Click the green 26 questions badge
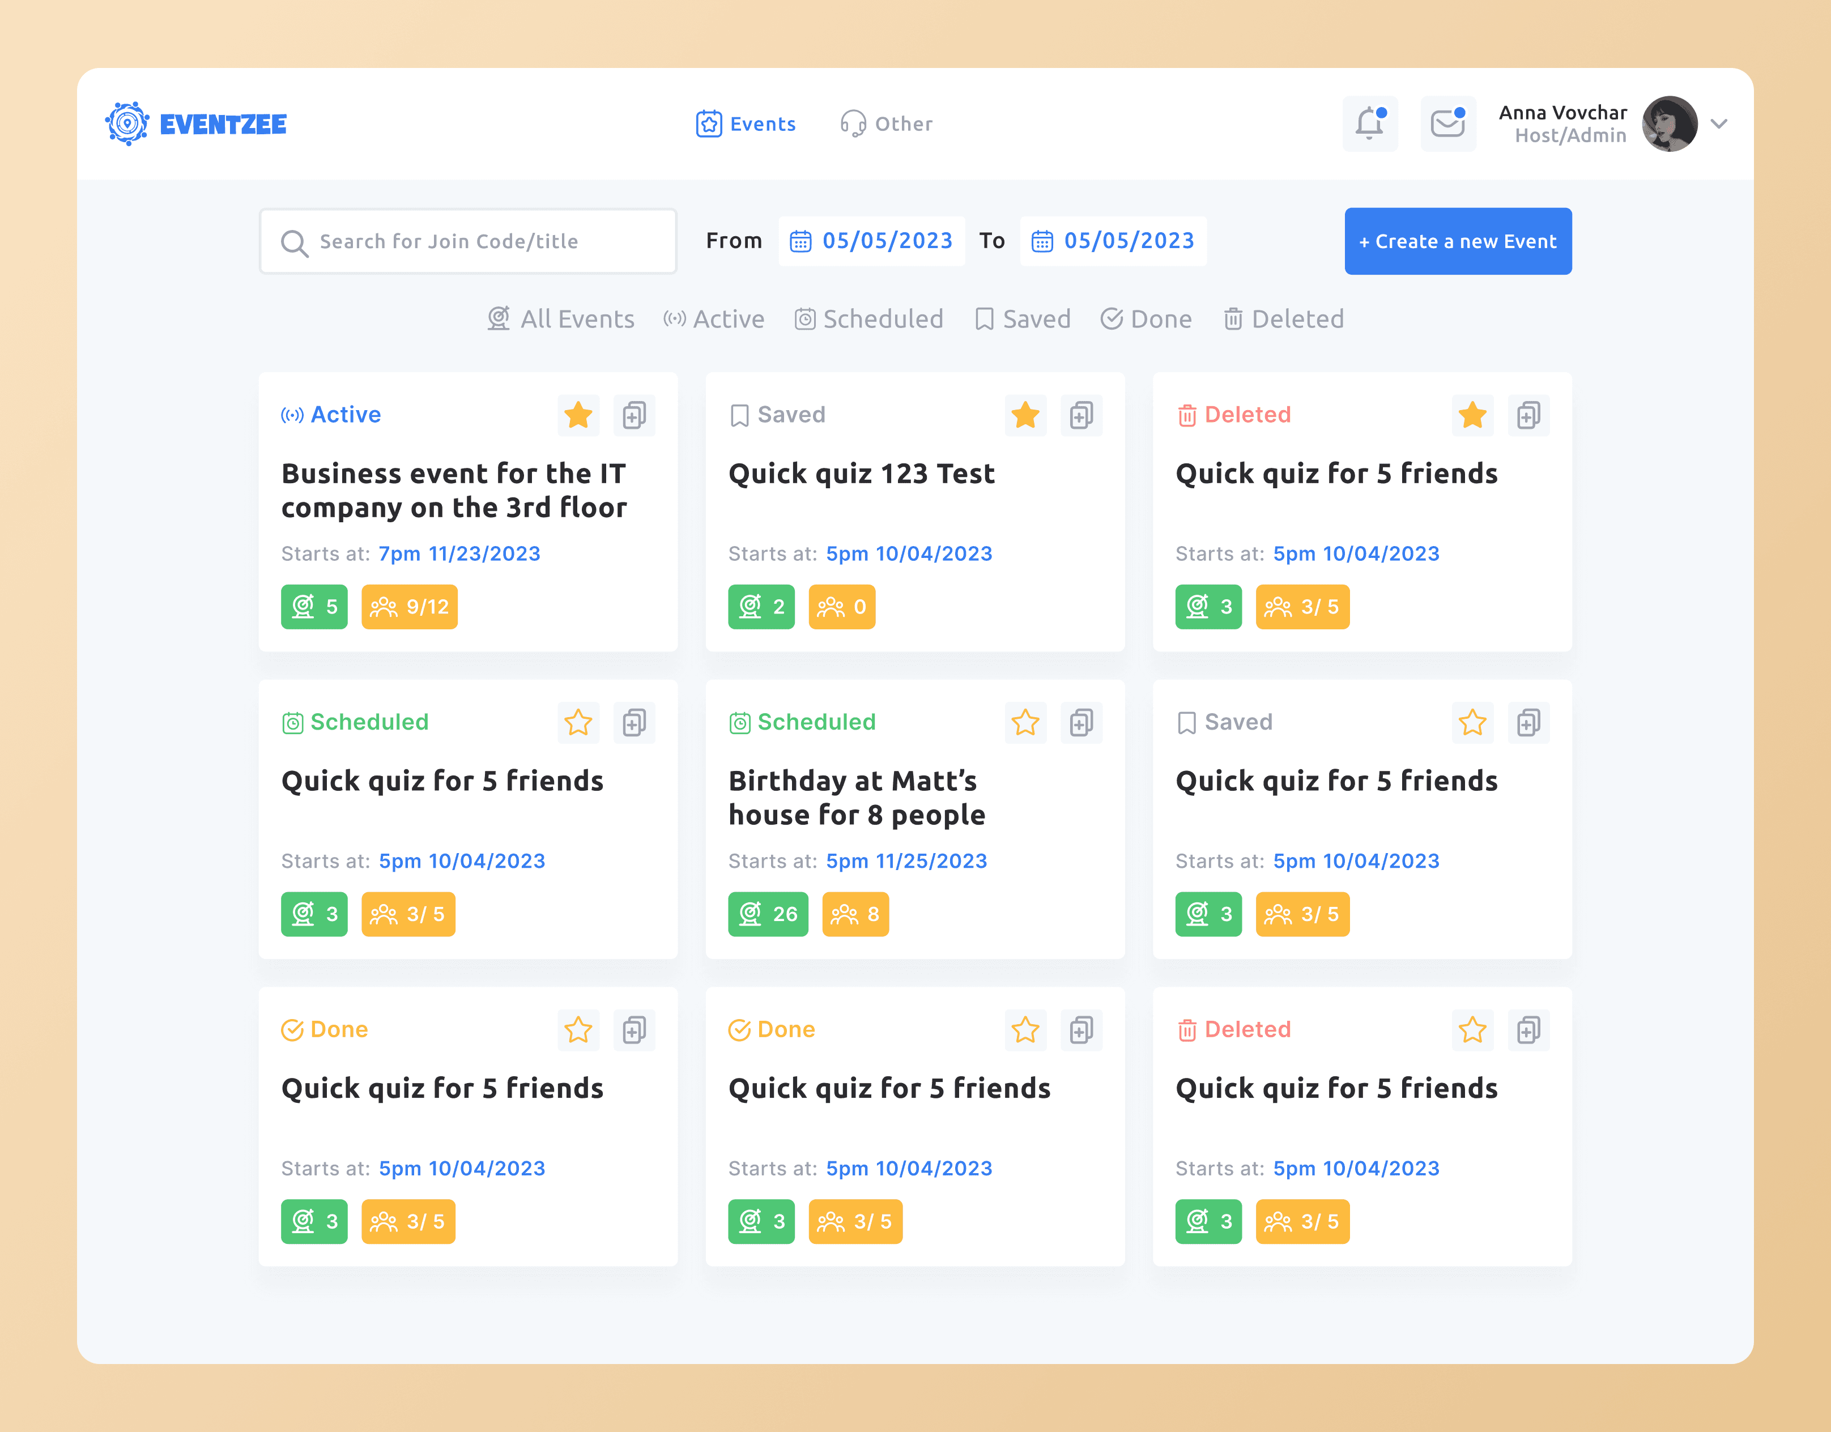 tap(768, 914)
